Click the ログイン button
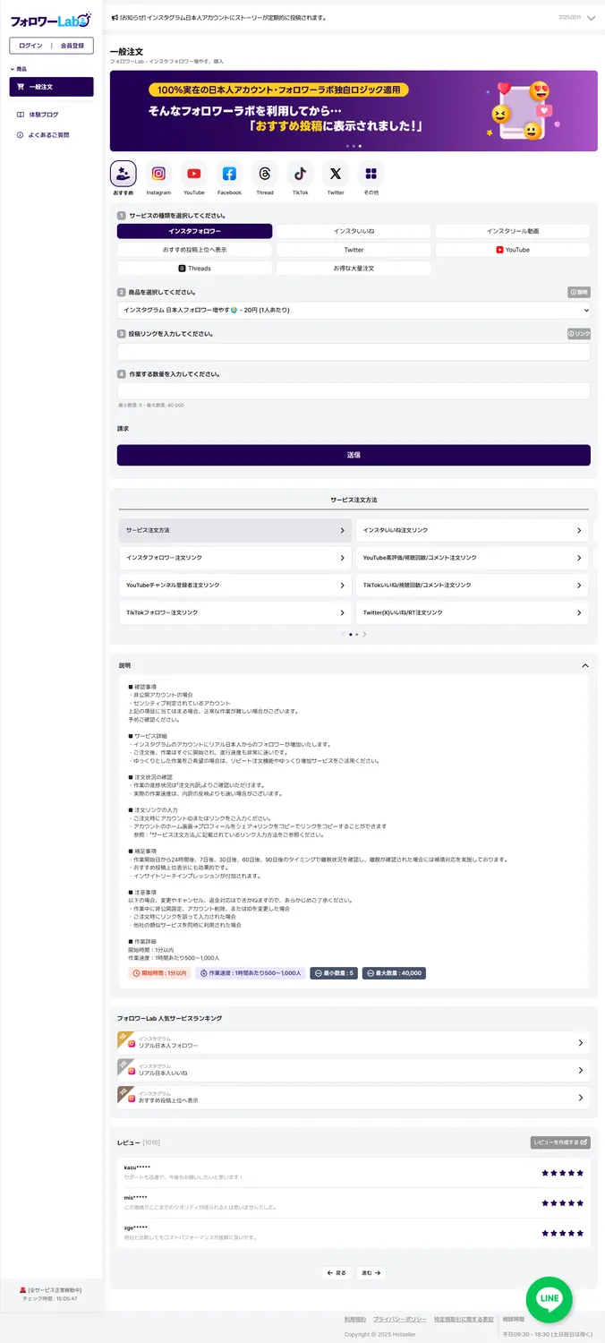The image size is (605, 1343). pos(30,46)
